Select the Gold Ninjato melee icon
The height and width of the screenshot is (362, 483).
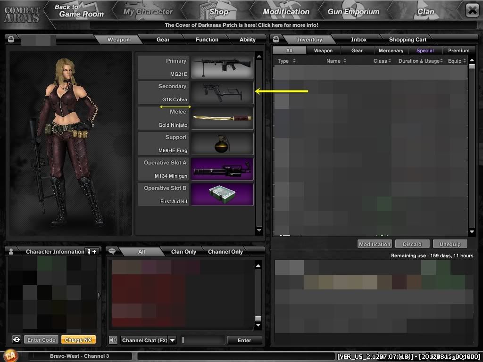[x=222, y=118]
